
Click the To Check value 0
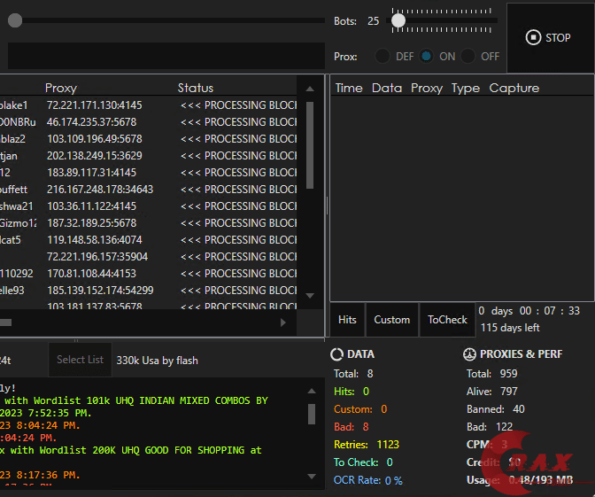[390, 462]
